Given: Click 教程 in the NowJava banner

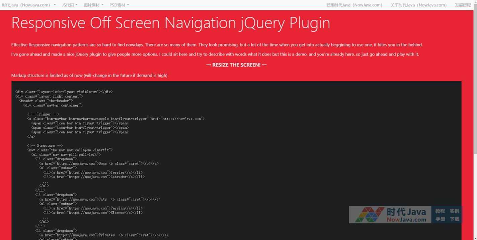Looking at the screenshot, I should point(440,211).
